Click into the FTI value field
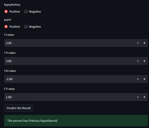The height and width of the screenshot is (128, 149). [69, 97]
